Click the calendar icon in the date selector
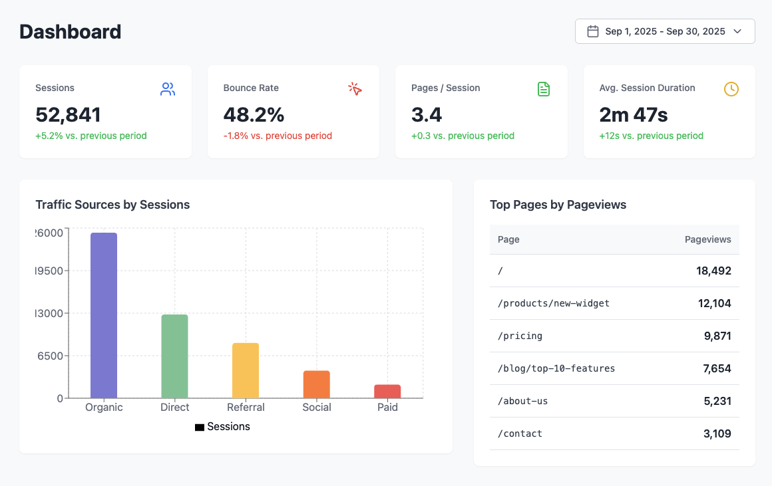Screen dimensions: 772x486 [x=593, y=31]
